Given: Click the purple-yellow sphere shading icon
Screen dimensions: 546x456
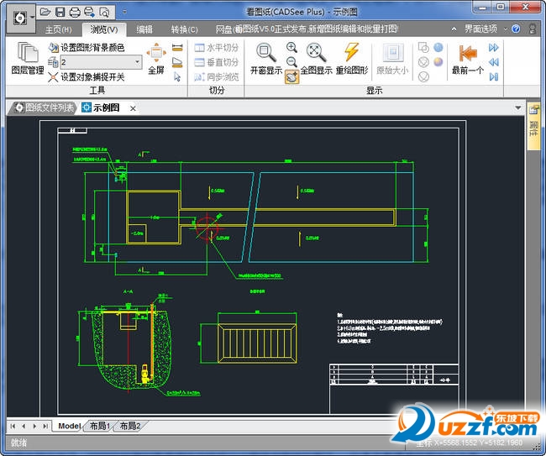Looking at the screenshot, I should [438, 62].
